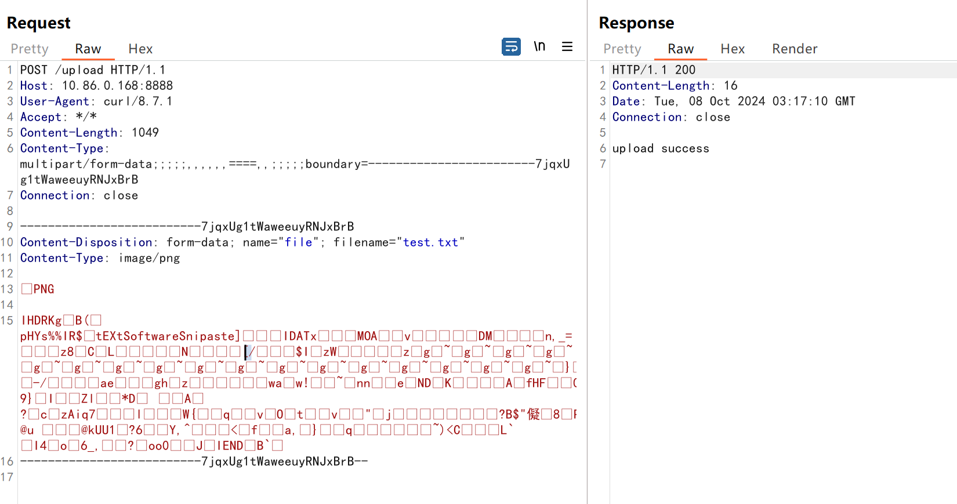Click the POST /upload request line

tap(93, 70)
